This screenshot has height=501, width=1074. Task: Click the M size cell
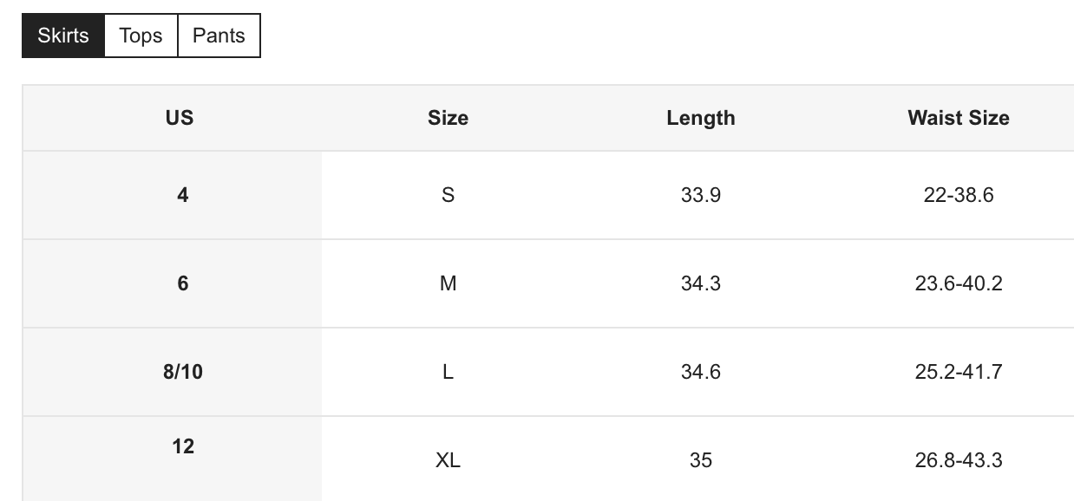coord(448,283)
